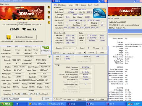
Task: Click the Multiplier value field
Action: [x=70, y=38]
